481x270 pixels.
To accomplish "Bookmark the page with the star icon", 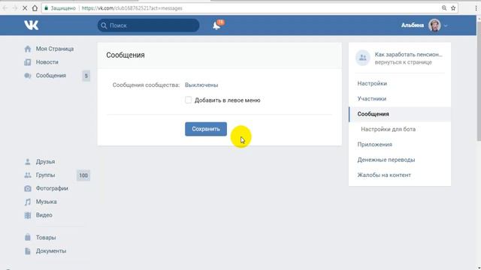I will point(453,8).
